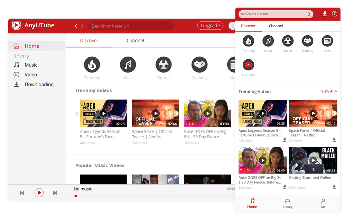This screenshot has width=354, height=221.
Task: Play Space Force thumbnail in mobile panel
Action: coord(313,113)
